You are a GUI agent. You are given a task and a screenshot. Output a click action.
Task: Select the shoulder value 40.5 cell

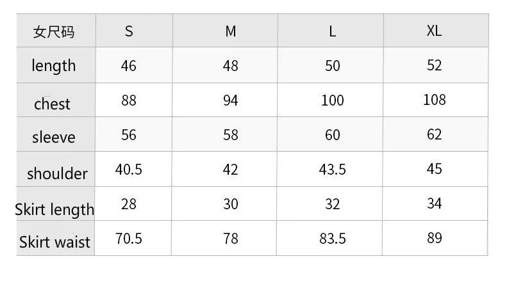(133, 169)
